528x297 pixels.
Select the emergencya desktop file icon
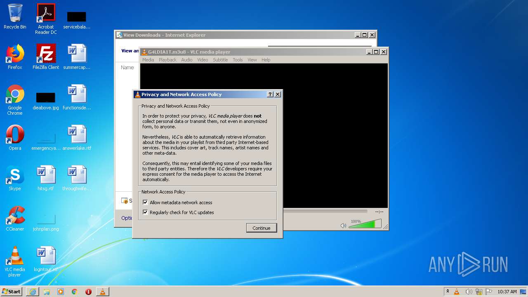point(46,141)
